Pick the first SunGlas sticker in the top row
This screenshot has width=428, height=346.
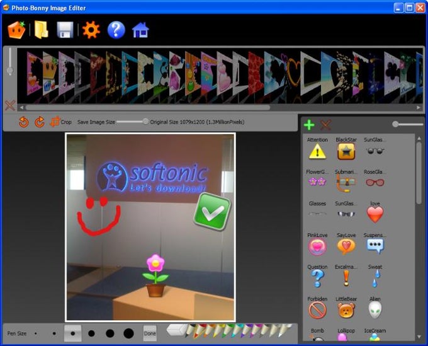tap(375, 147)
